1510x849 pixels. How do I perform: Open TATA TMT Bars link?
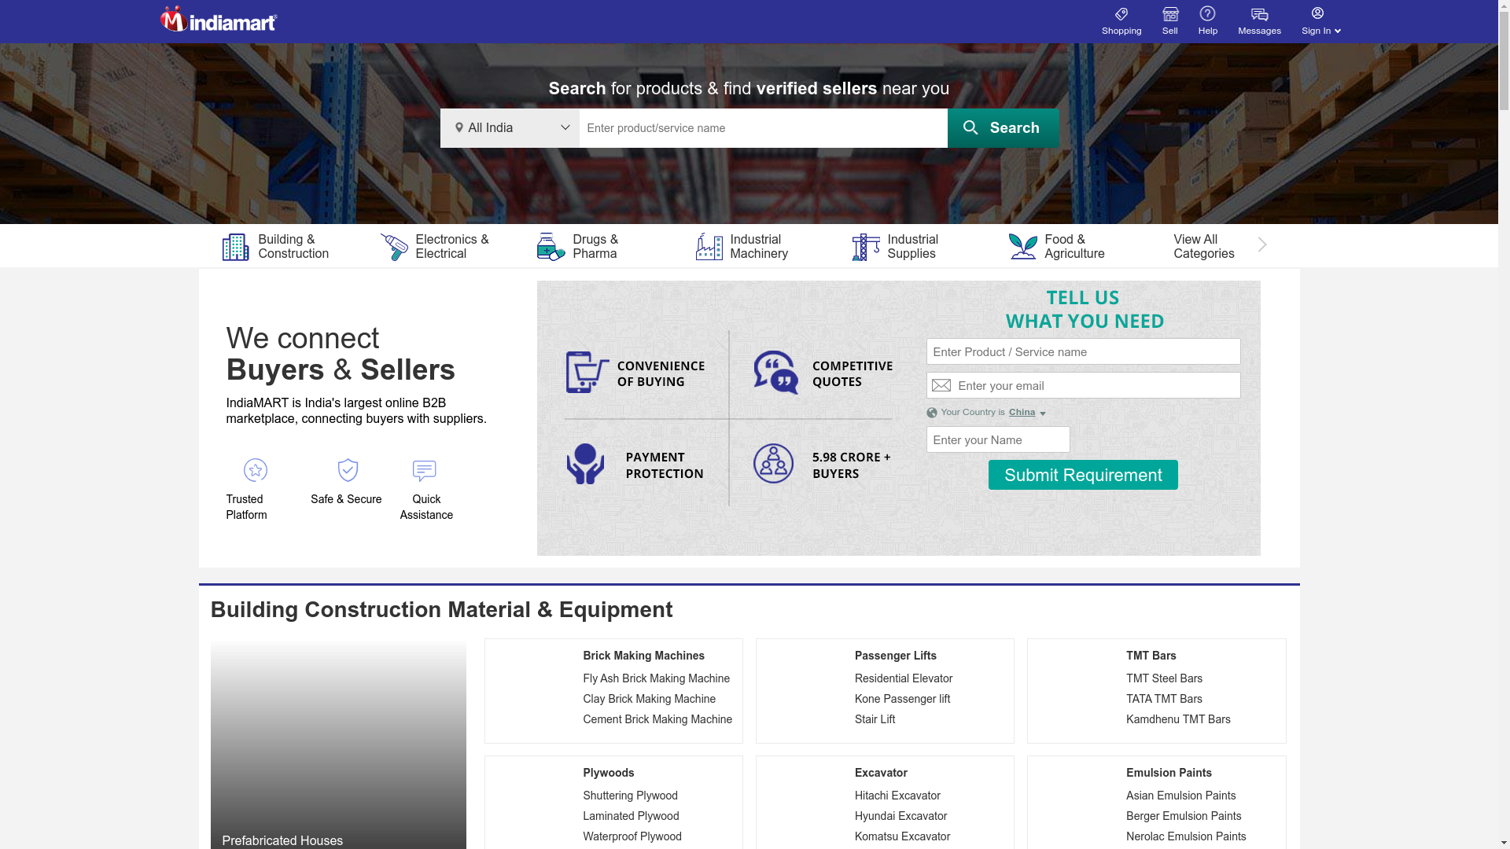pos(1164,699)
